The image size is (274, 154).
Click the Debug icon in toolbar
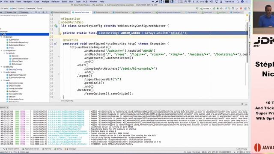218,9
